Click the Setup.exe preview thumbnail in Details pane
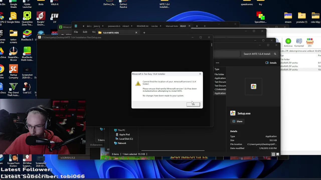 254,86
